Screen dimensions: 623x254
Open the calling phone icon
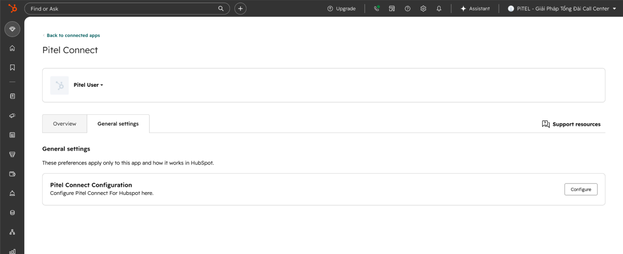pyautogui.click(x=377, y=9)
